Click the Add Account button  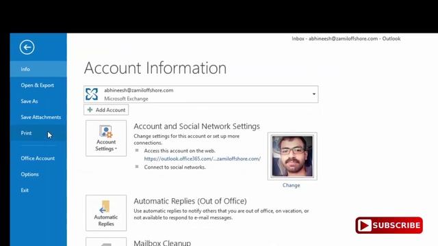[x=106, y=110]
